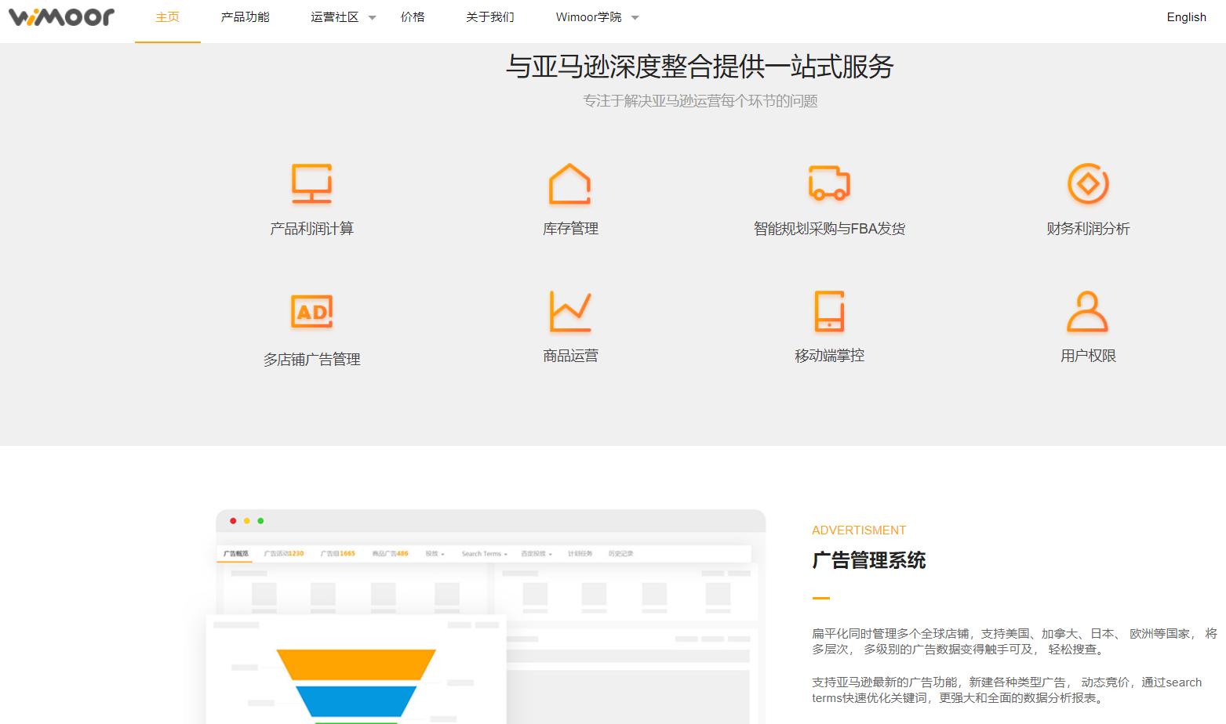
Task: Select the 产品利润计算 monitor icon
Action: 311,183
